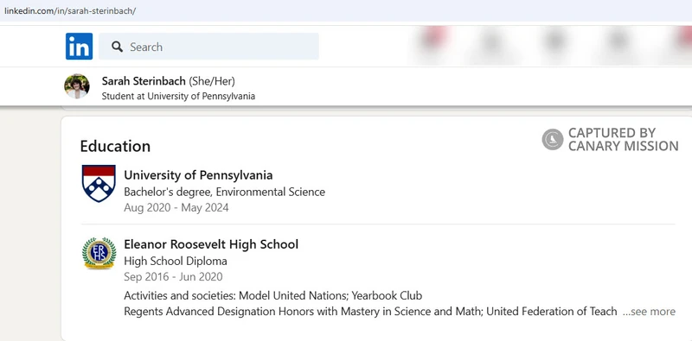Open the University of Pennsylvania school link

click(198, 175)
